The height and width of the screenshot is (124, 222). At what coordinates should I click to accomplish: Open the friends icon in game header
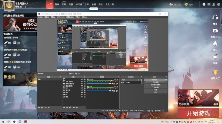click(x=214, y=4)
